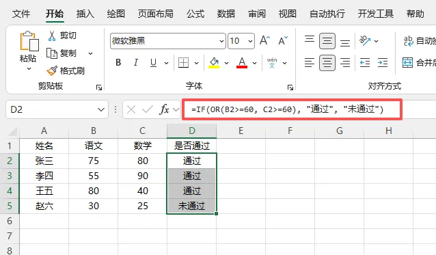The image size is (436, 255).
Task: Switch to the 公式 tab
Action: point(195,14)
